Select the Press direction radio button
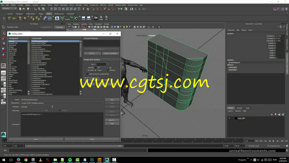 click(x=96, y=70)
